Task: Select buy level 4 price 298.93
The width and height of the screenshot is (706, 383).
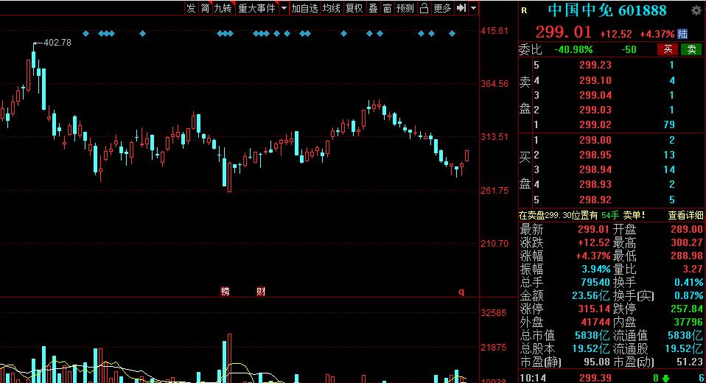Action: (595, 185)
